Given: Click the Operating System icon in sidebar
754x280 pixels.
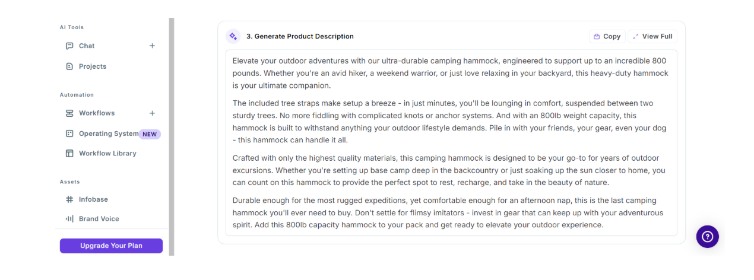Looking at the screenshot, I should point(69,133).
